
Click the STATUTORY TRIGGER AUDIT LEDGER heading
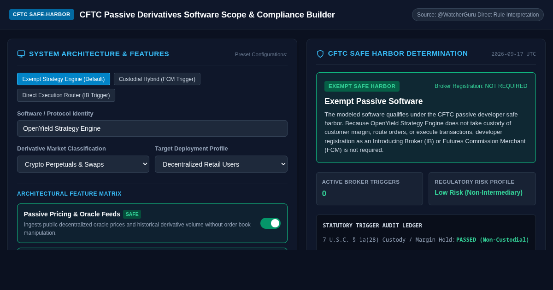pos(372,226)
